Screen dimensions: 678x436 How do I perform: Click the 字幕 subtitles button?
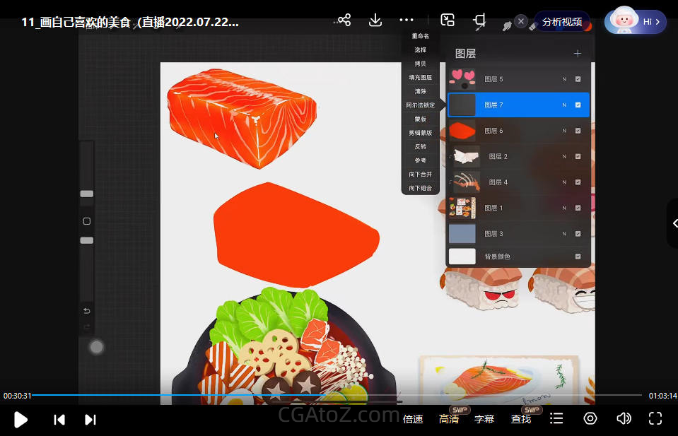point(484,419)
